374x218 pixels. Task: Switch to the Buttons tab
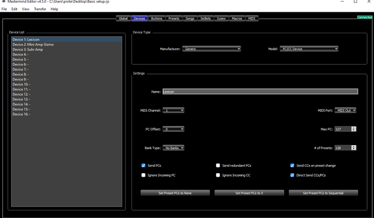157,18
